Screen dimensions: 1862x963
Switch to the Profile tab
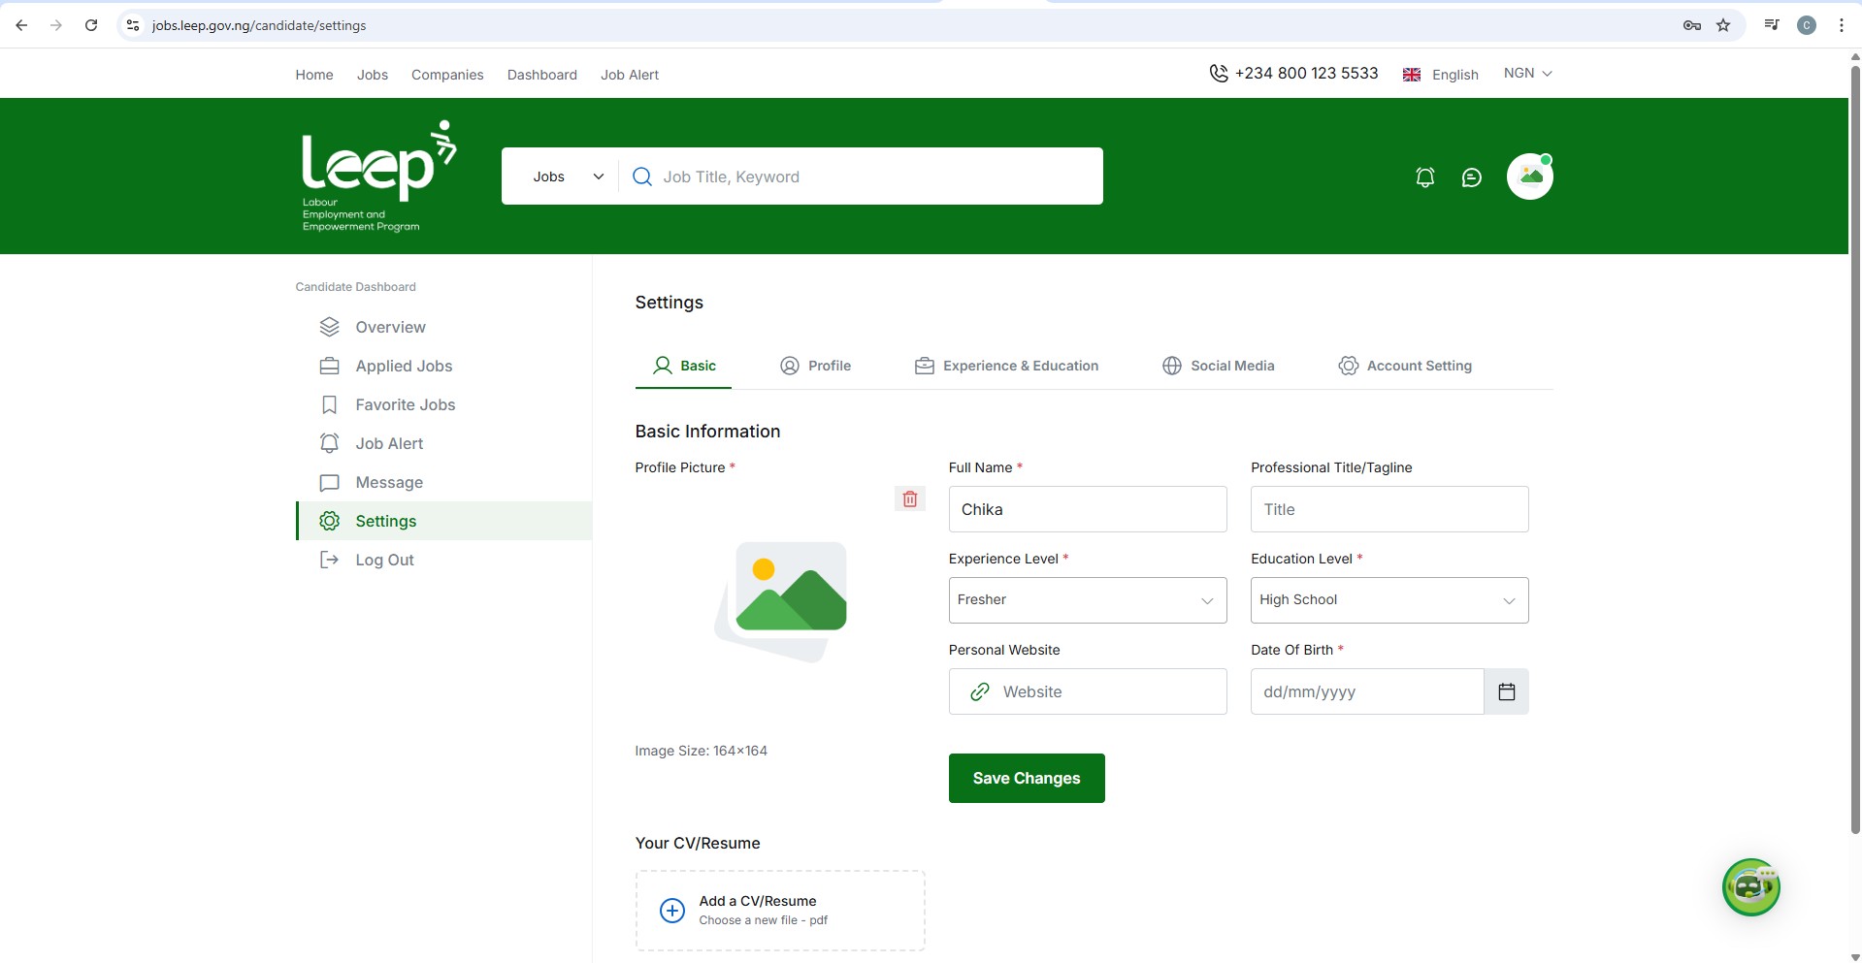tap(816, 366)
